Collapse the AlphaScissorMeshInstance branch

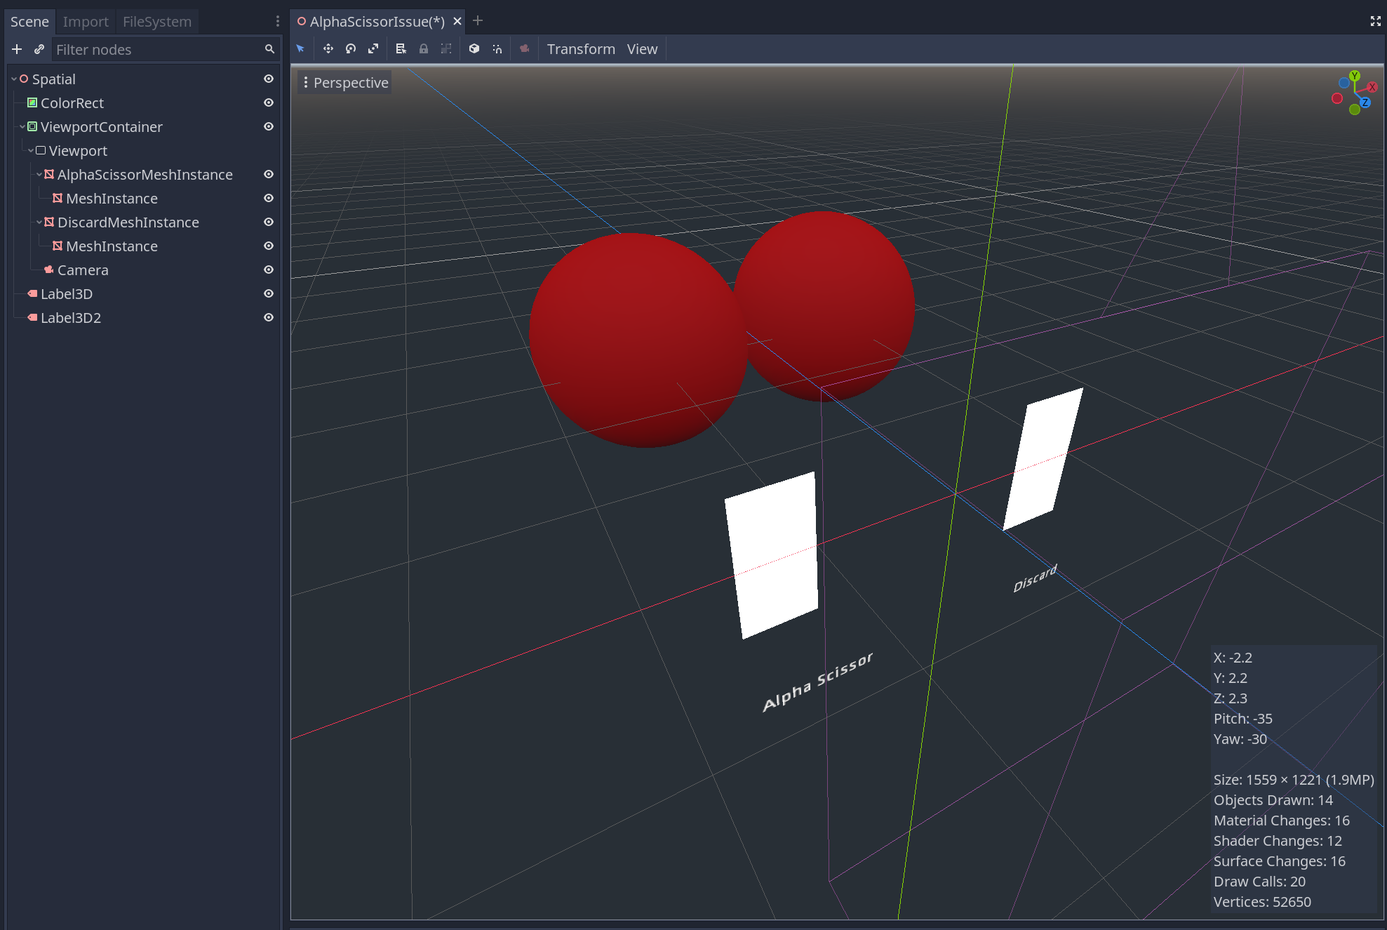(x=39, y=174)
